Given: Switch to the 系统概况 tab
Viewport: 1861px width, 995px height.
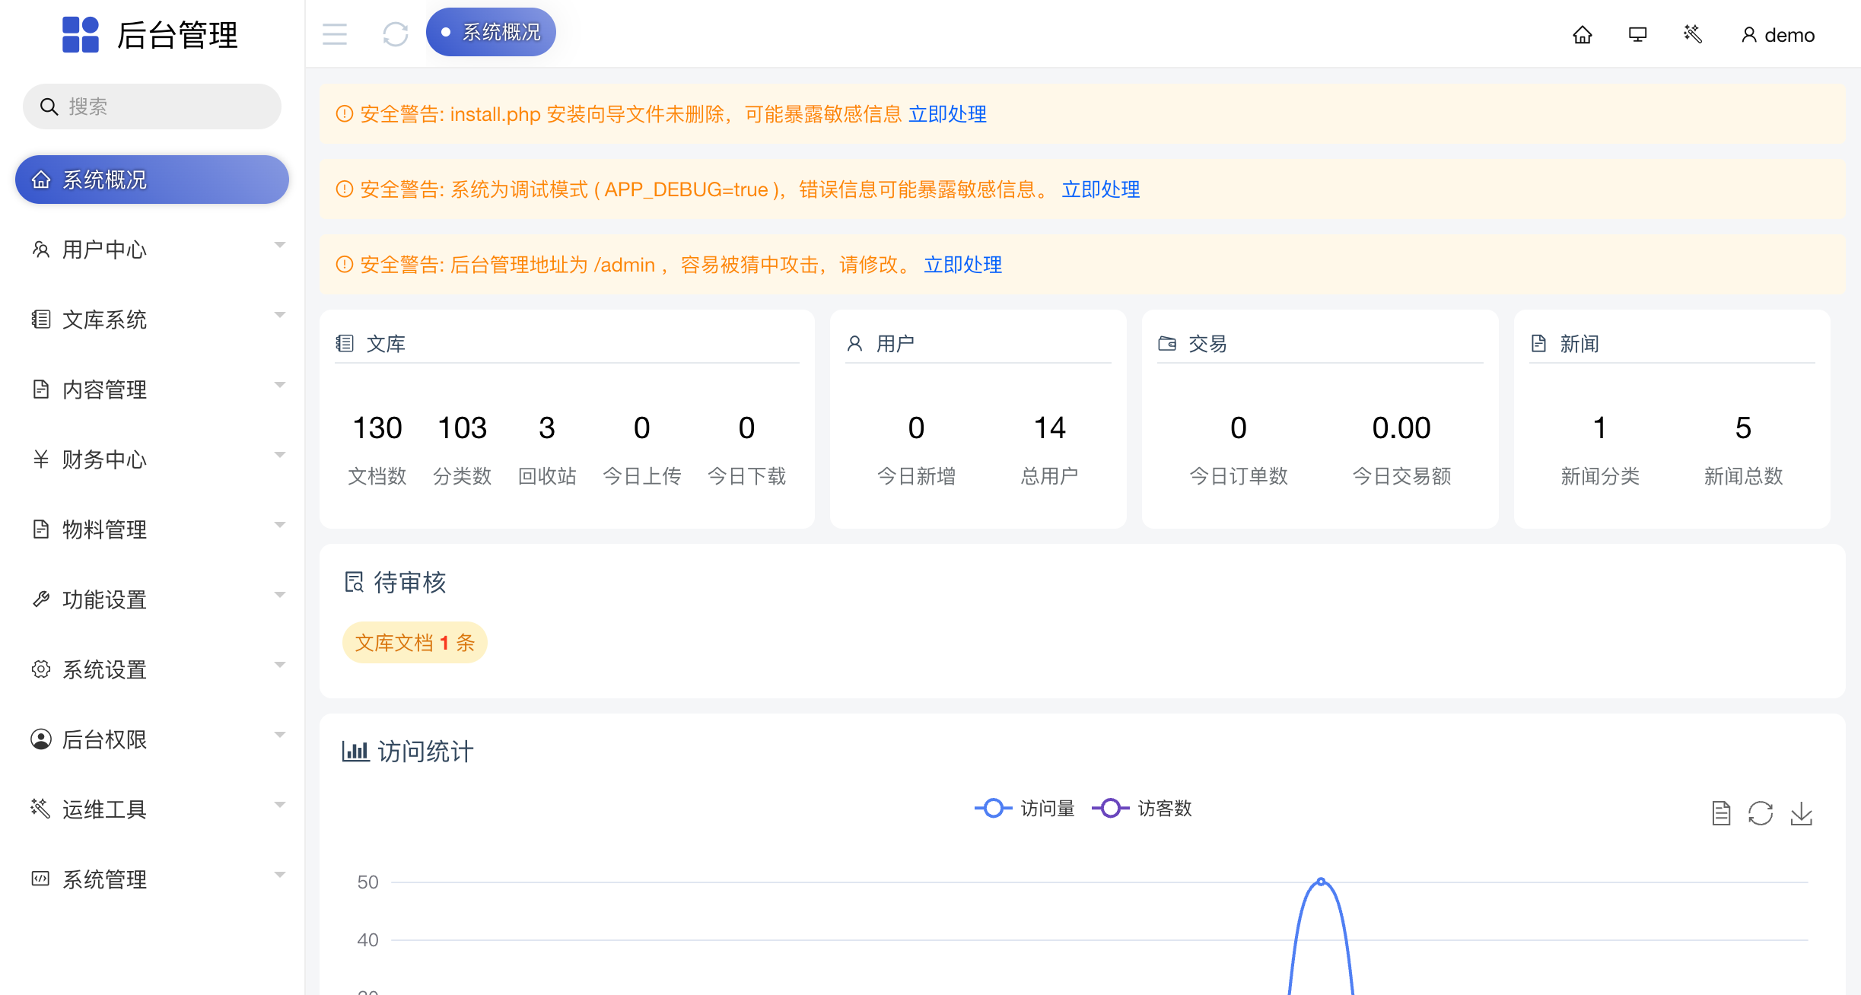Looking at the screenshot, I should click(x=491, y=31).
